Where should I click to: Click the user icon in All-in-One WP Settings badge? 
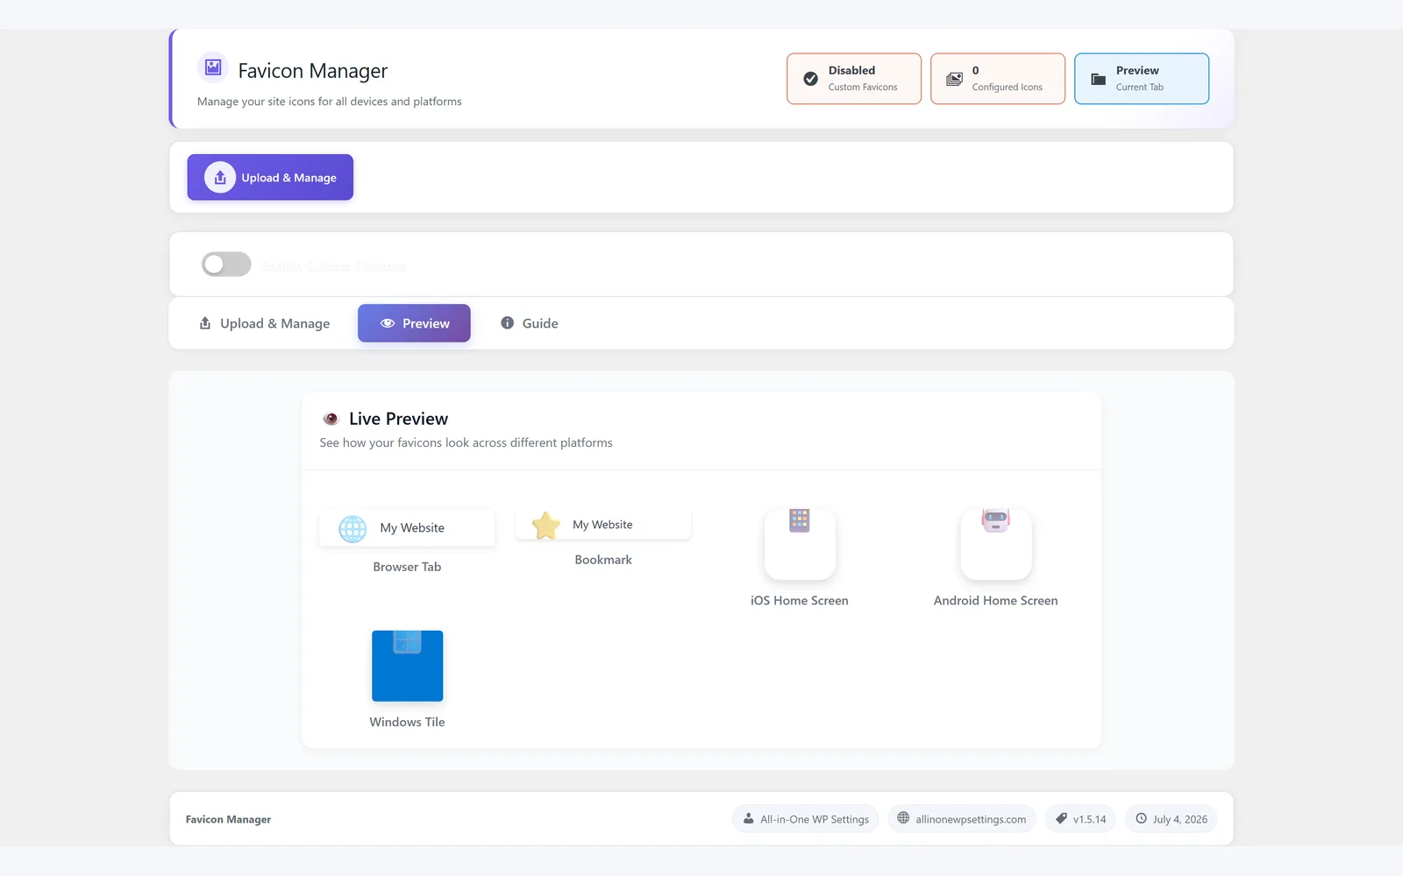(x=748, y=819)
